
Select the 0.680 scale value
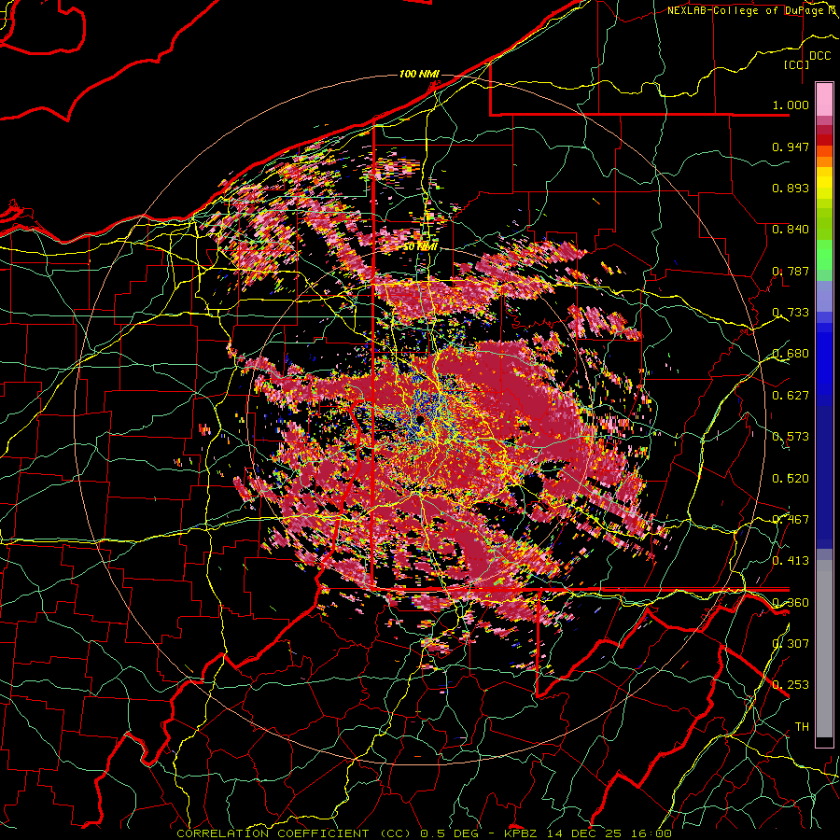point(791,354)
